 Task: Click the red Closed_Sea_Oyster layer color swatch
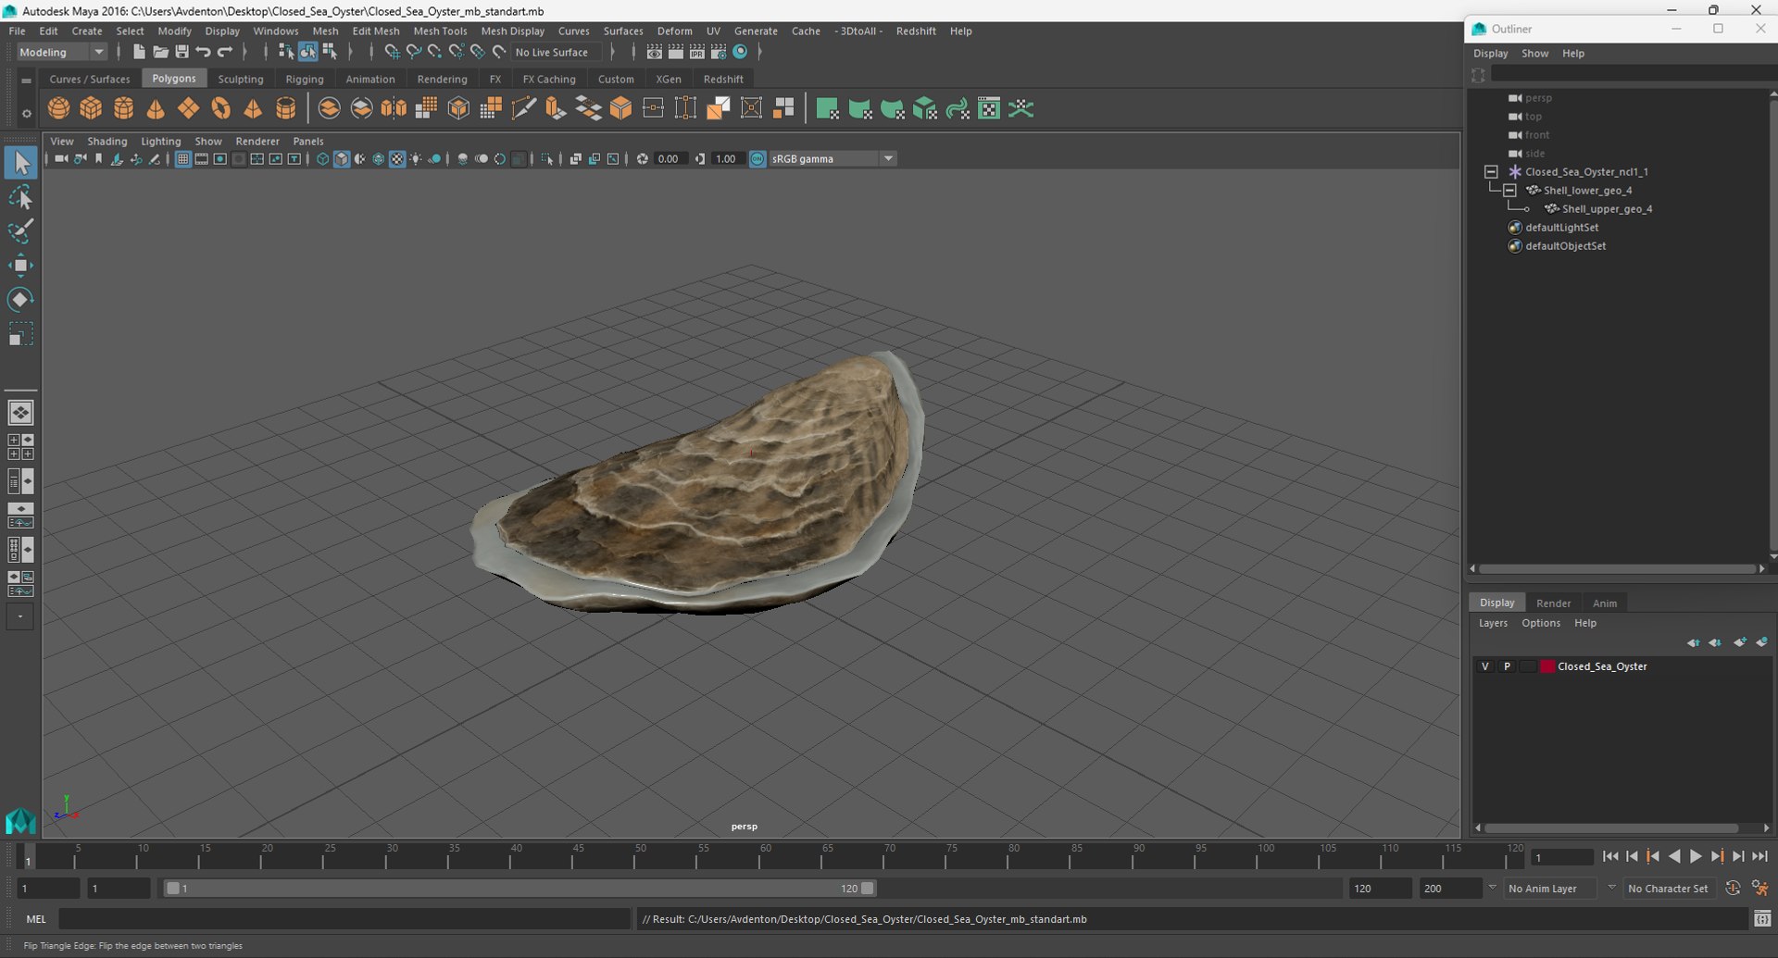click(x=1547, y=666)
